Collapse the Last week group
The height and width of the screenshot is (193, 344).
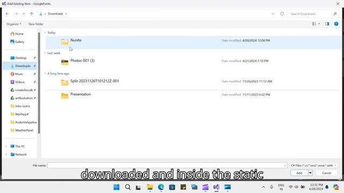[45, 53]
